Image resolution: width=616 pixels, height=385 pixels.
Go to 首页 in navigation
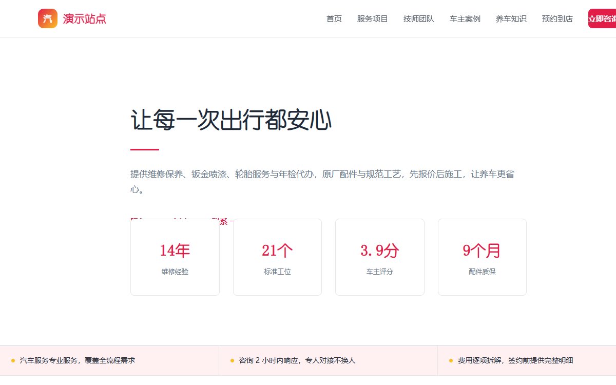click(x=334, y=19)
